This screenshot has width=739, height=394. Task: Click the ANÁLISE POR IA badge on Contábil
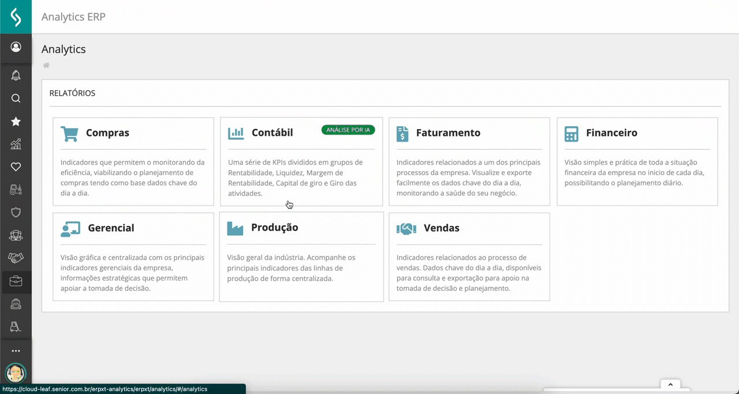[348, 130]
